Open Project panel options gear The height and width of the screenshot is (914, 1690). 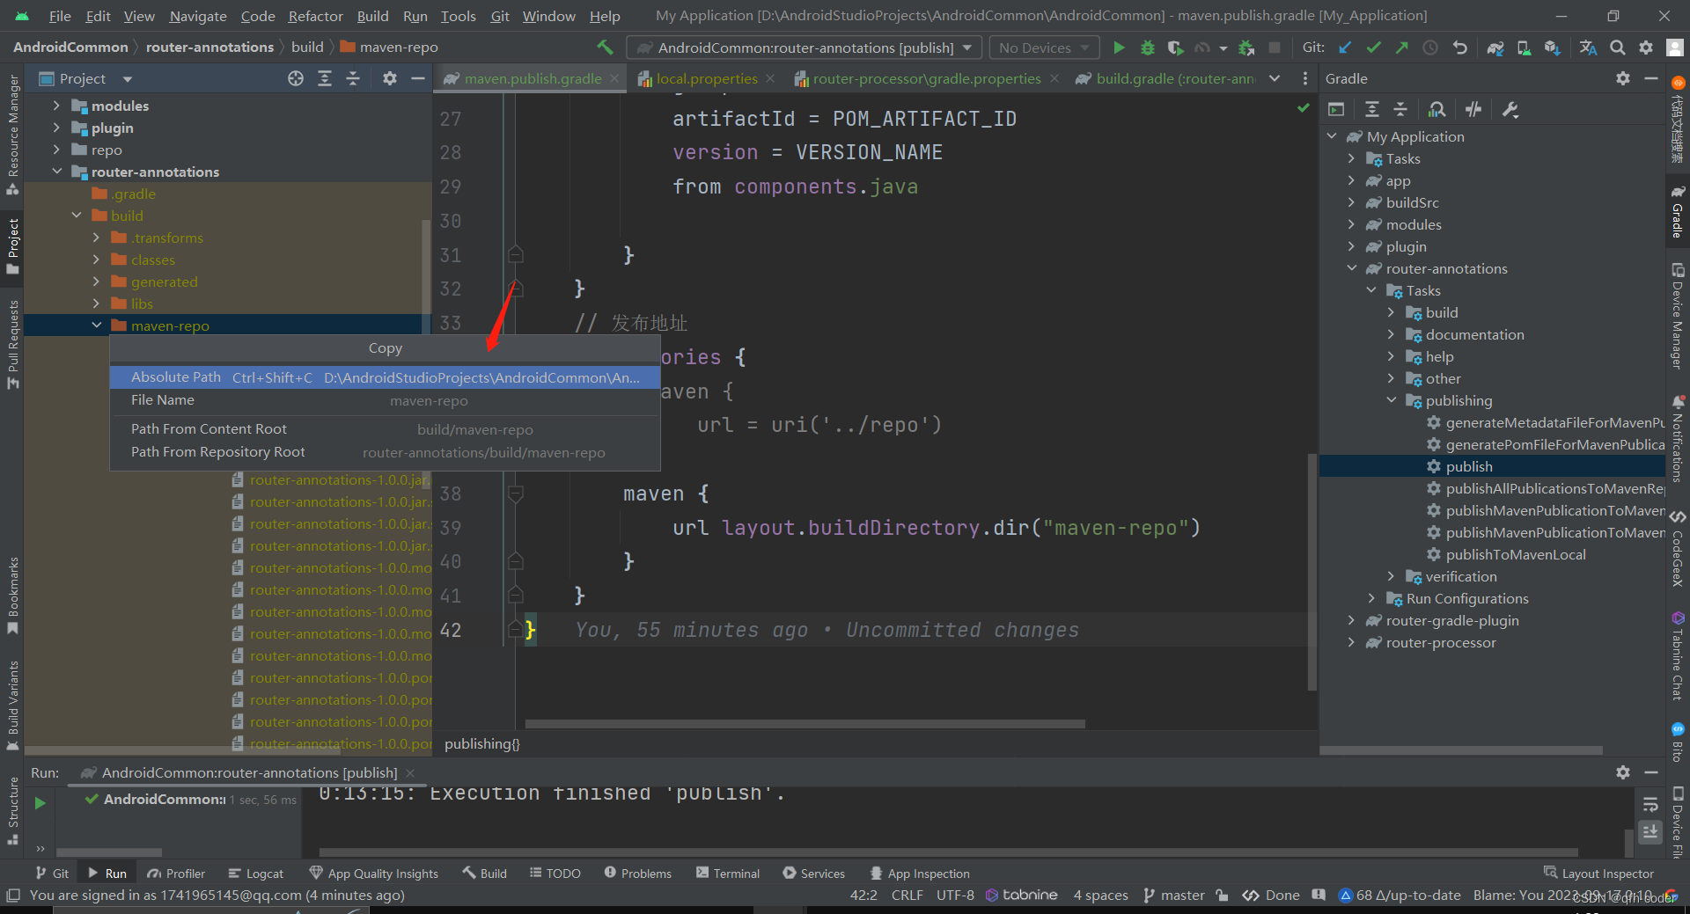point(390,78)
